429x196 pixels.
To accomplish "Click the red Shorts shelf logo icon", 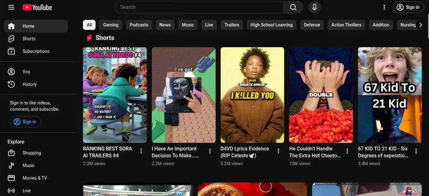I will pyautogui.click(x=89, y=38).
